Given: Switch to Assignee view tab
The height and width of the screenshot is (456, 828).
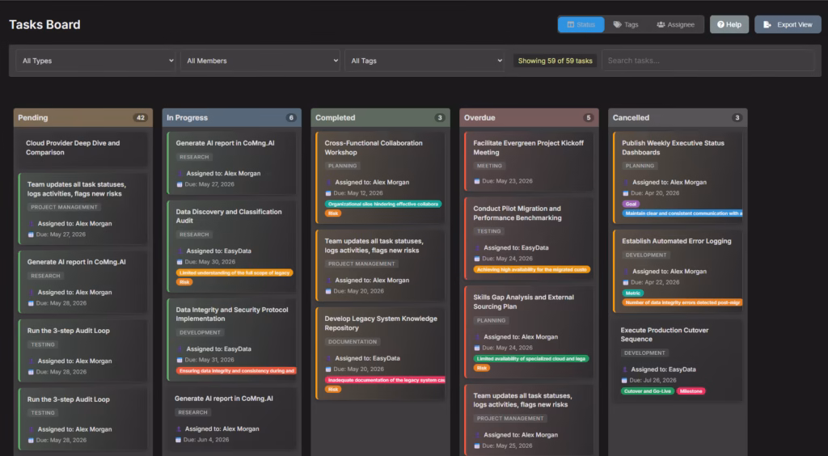Looking at the screenshot, I should click(x=675, y=25).
